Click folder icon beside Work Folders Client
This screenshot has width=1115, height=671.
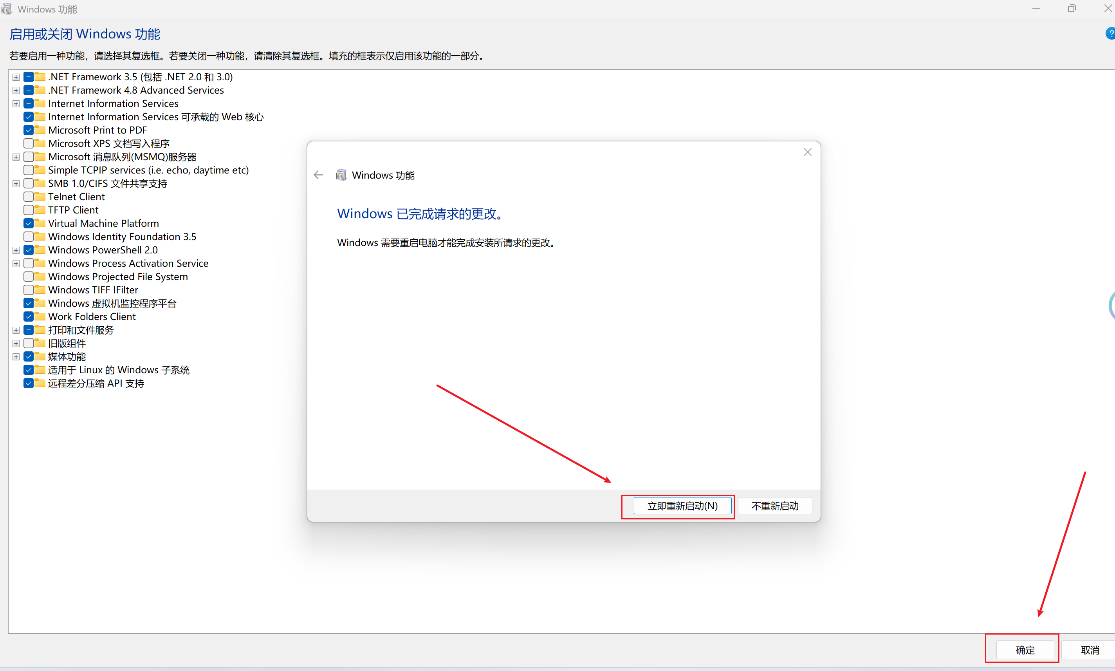40,317
